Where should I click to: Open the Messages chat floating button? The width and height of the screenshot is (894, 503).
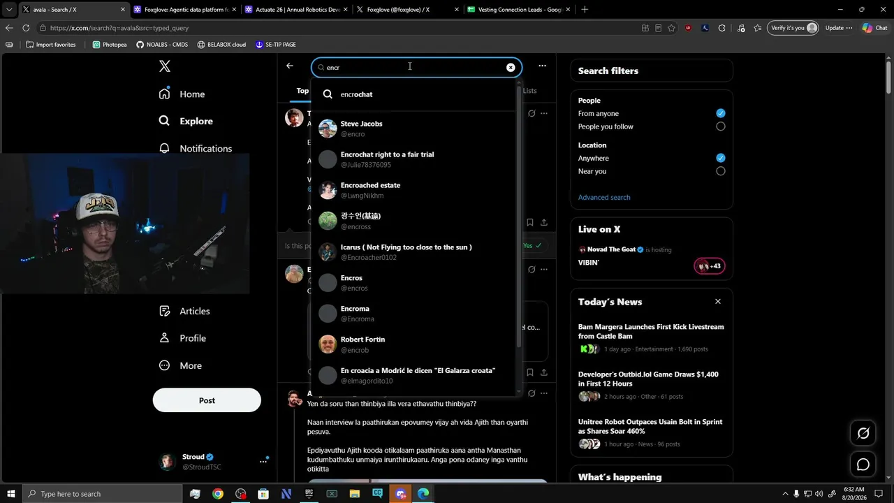coord(863,465)
